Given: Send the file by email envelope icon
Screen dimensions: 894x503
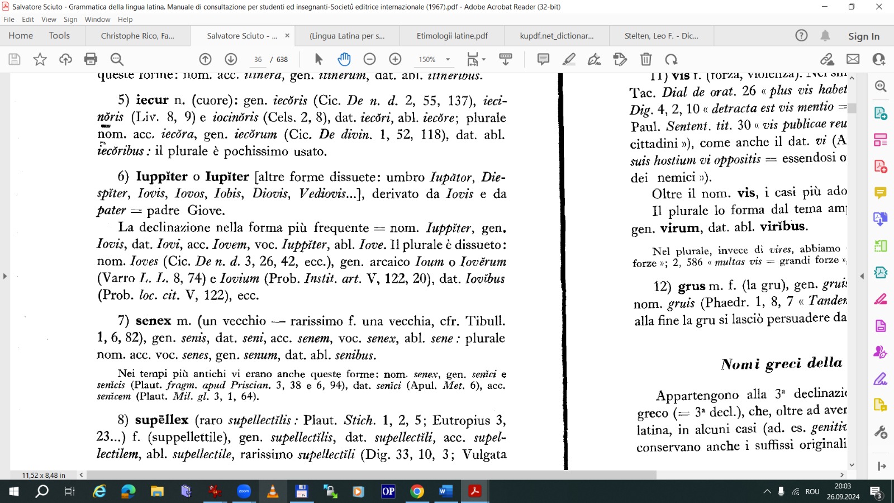Looking at the screenshot, I should [853, 59].
